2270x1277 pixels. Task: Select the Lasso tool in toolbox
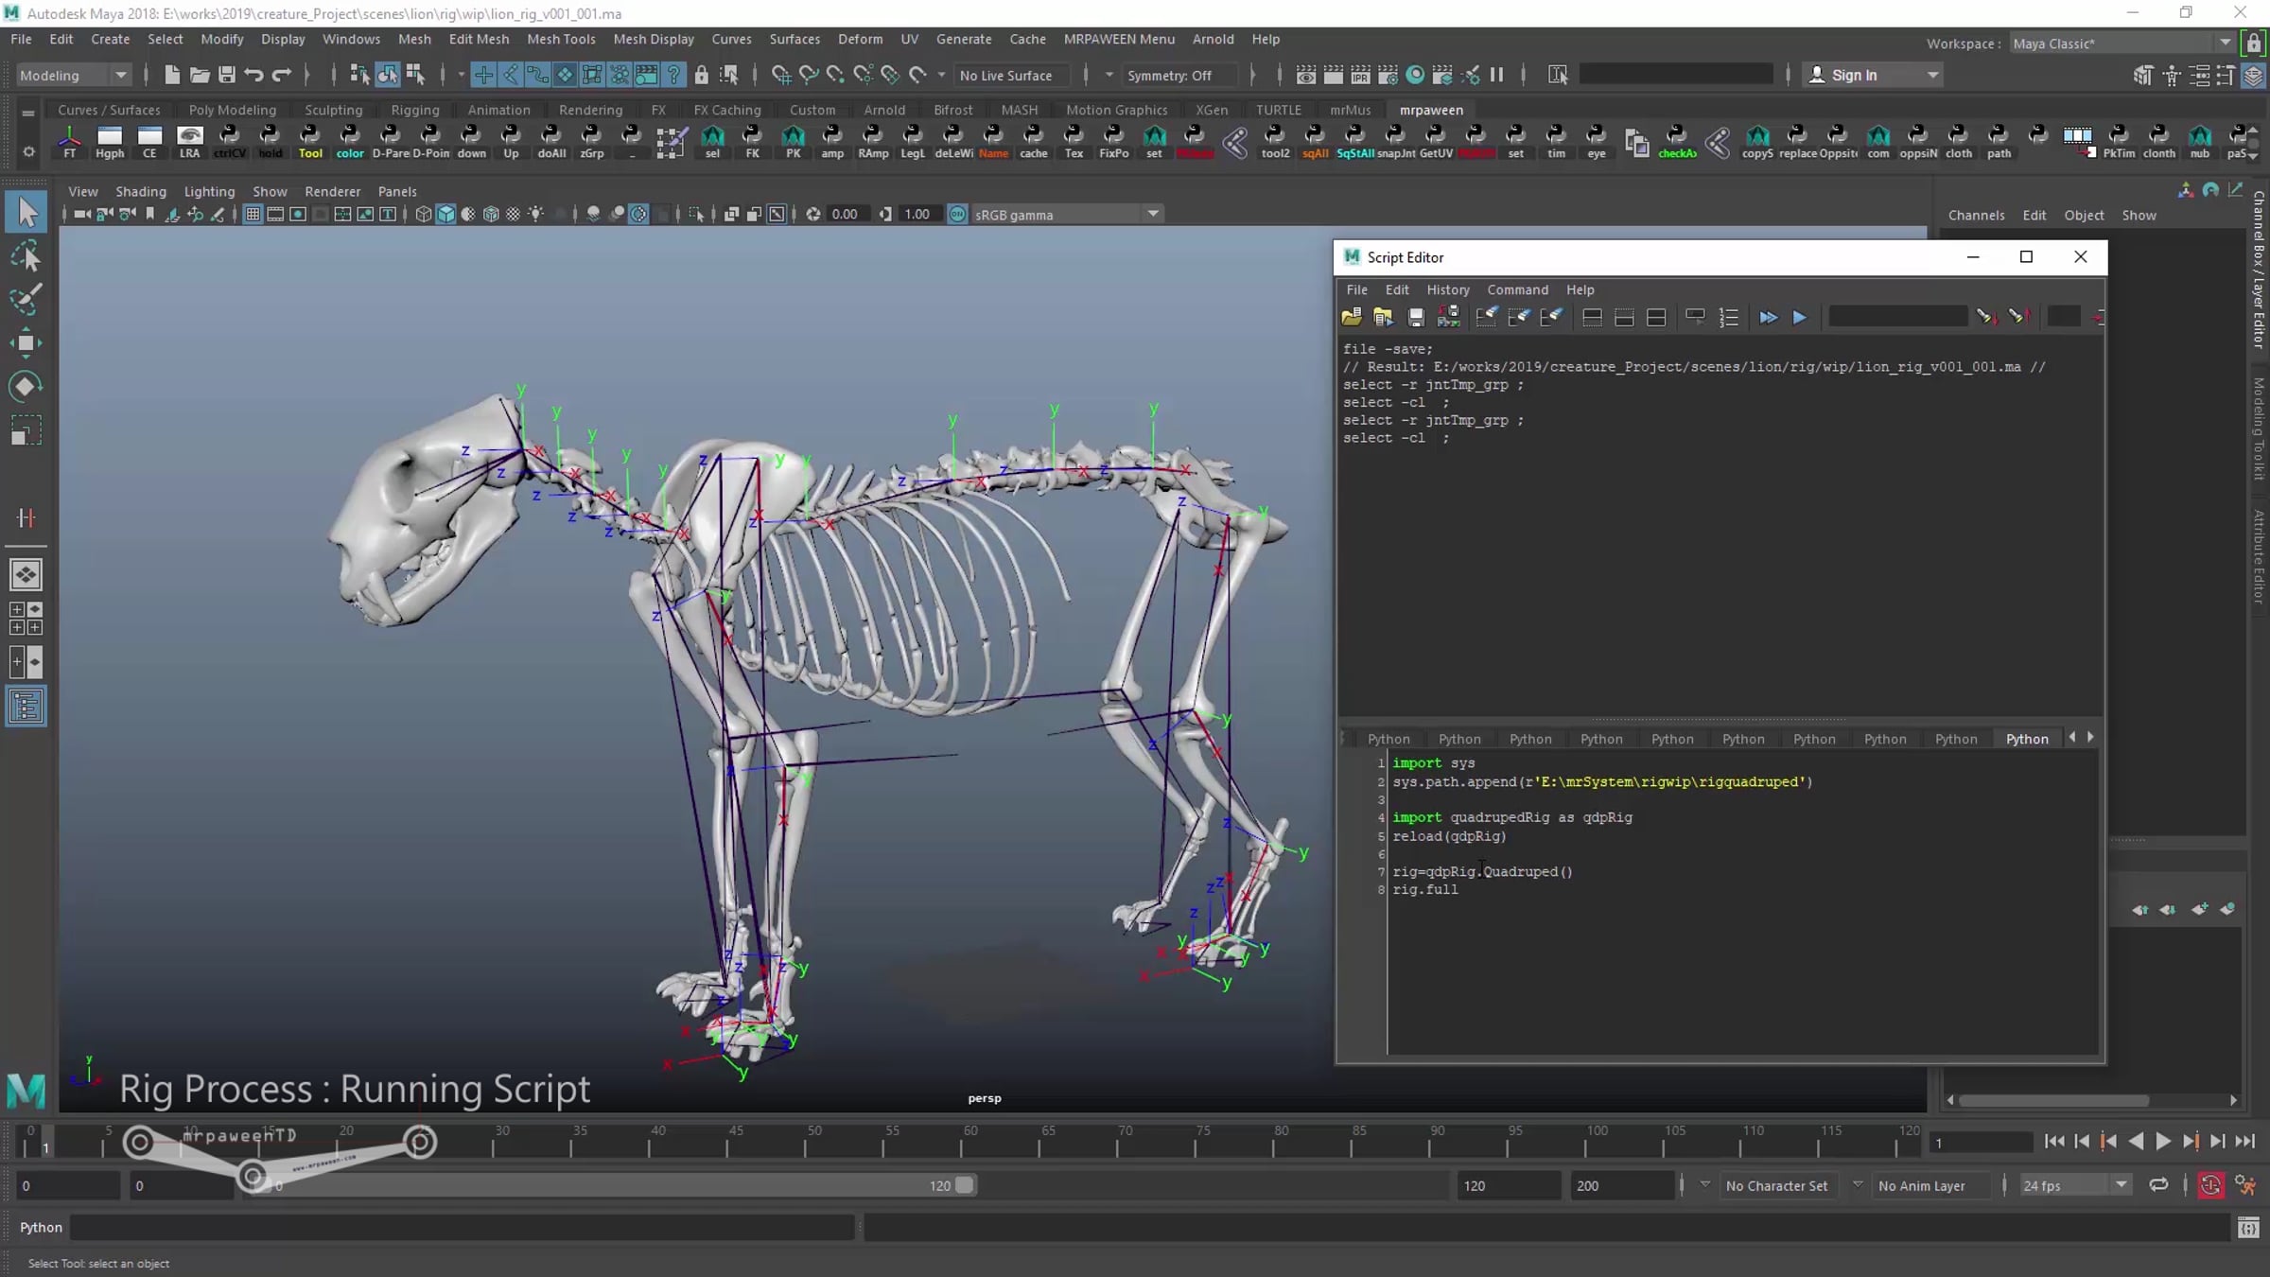click(x=26, y=256)
